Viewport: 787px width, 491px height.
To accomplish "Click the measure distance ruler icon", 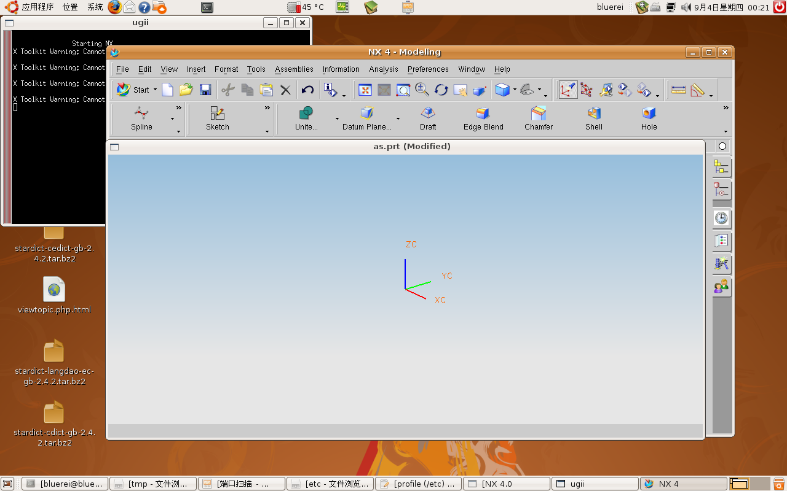I will (679, 90).
